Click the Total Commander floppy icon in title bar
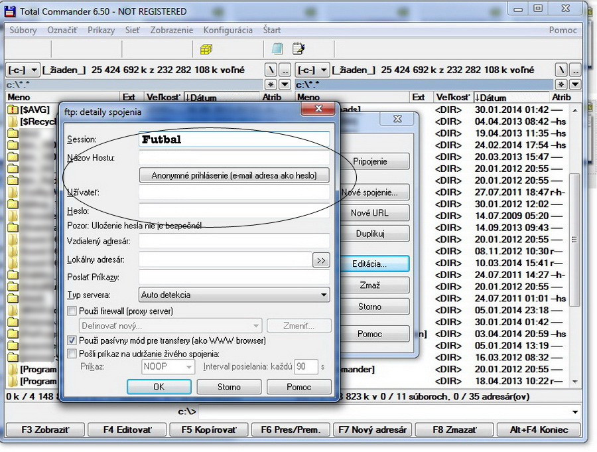 pos(10,11)
